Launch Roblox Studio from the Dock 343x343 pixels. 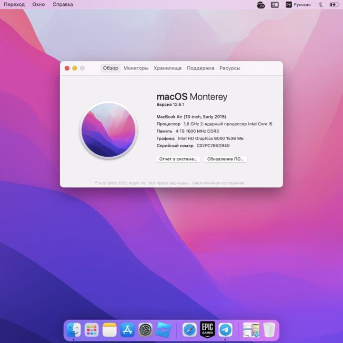coord(163,330)
